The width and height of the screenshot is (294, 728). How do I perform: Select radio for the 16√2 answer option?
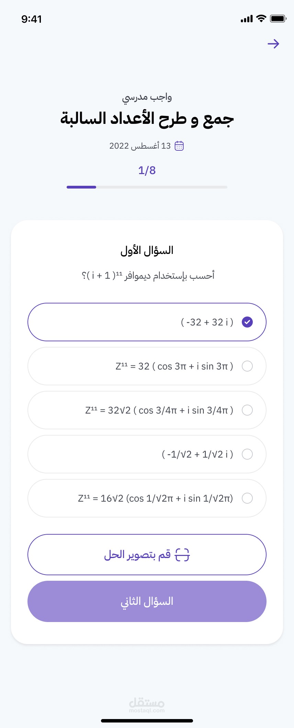click(247, 498)
